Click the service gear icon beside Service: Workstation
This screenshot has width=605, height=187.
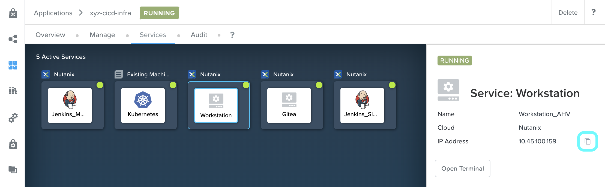(x=448, y=90)
